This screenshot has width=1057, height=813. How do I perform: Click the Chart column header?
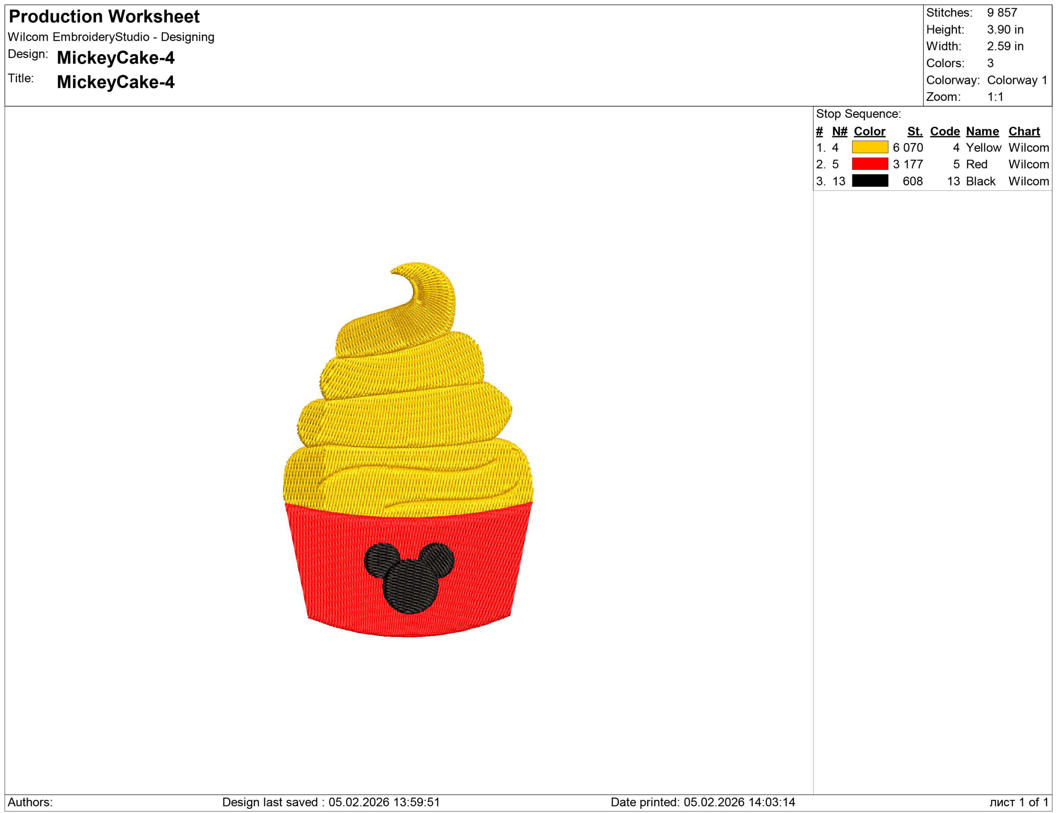pos(1024,131)
